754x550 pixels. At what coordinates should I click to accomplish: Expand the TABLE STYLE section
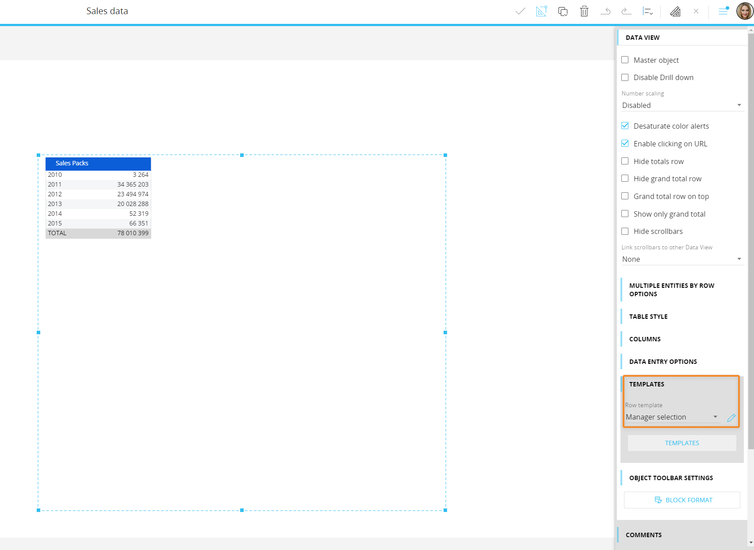pyautogui.click(x=648, y=317)
